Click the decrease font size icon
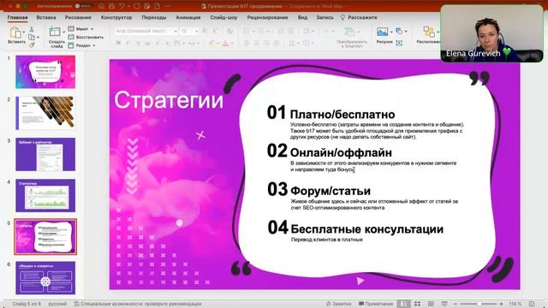The height and width of the screenshot is (308, 548). point(215,31)
